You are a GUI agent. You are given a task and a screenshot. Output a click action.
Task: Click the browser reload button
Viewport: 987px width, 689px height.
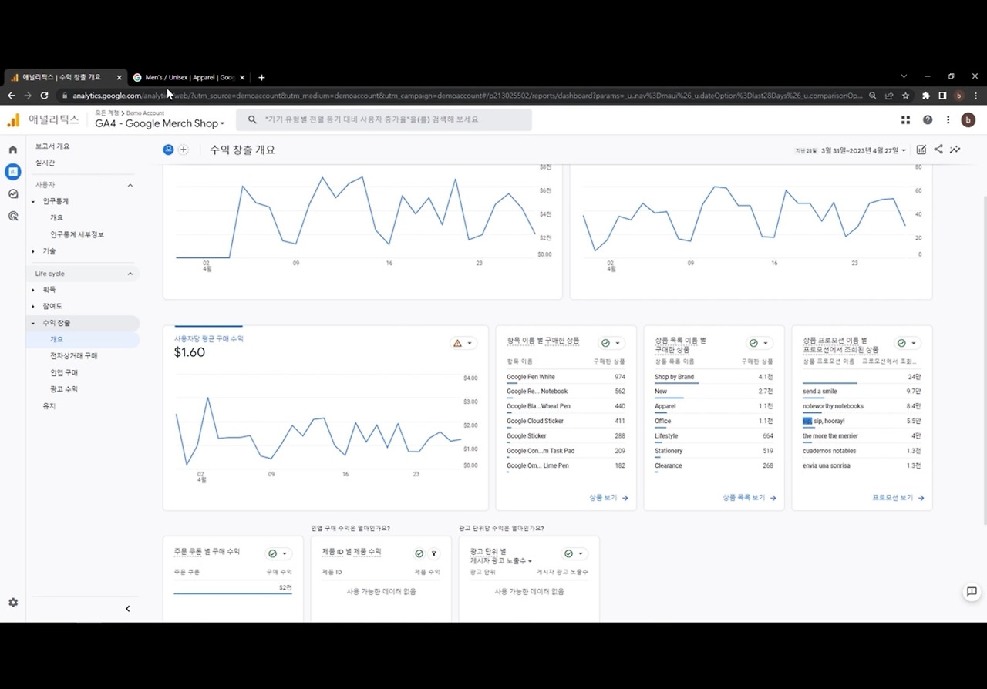click(x=44, y=96)
